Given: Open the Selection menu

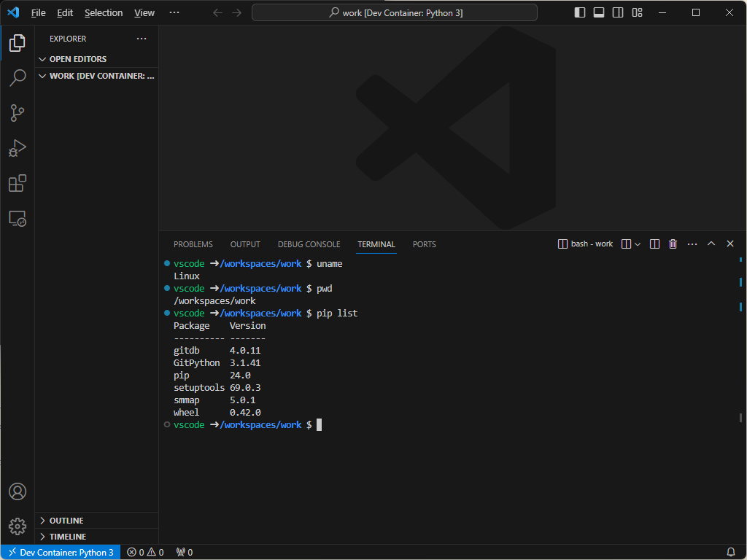Looking at the screenshot, I should [x=104, y=13].
